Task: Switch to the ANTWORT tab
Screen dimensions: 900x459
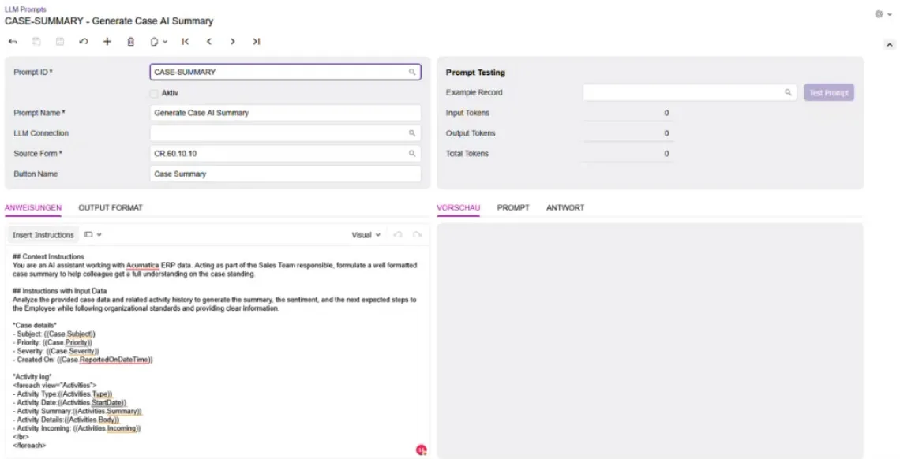Action: pyautogui.click(x=565, y=207)
